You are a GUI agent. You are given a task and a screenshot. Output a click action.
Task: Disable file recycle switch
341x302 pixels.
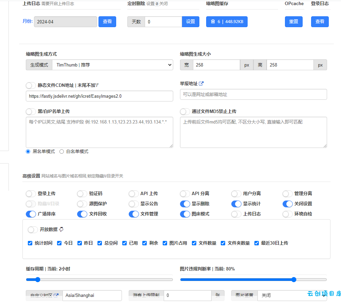pos(82,214)
